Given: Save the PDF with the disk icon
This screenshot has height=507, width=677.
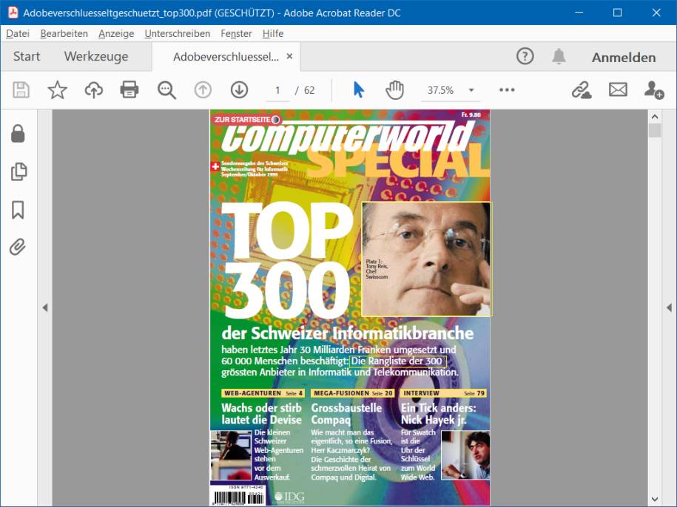Looking at the screenshot, I should click(21, 89).
